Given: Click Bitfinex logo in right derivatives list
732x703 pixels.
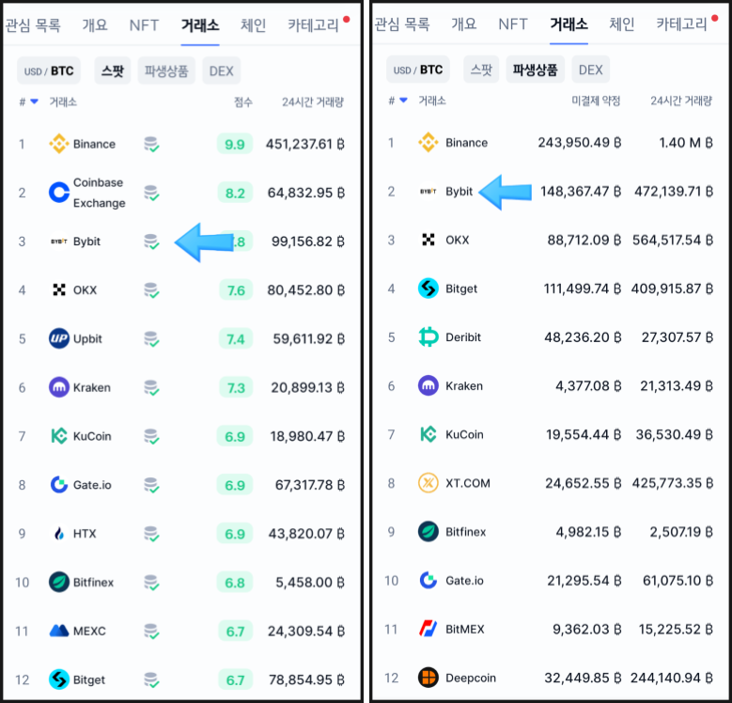Looking at the screenshot, I should pyautogui.click(x=428, y=532).
